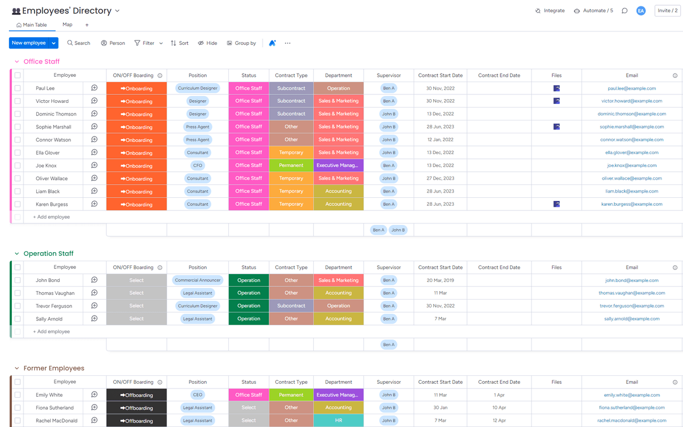683x427 pixels.
Task: Click the Ben A supervisor chip for Joe Knox
Action: point(388,165)
